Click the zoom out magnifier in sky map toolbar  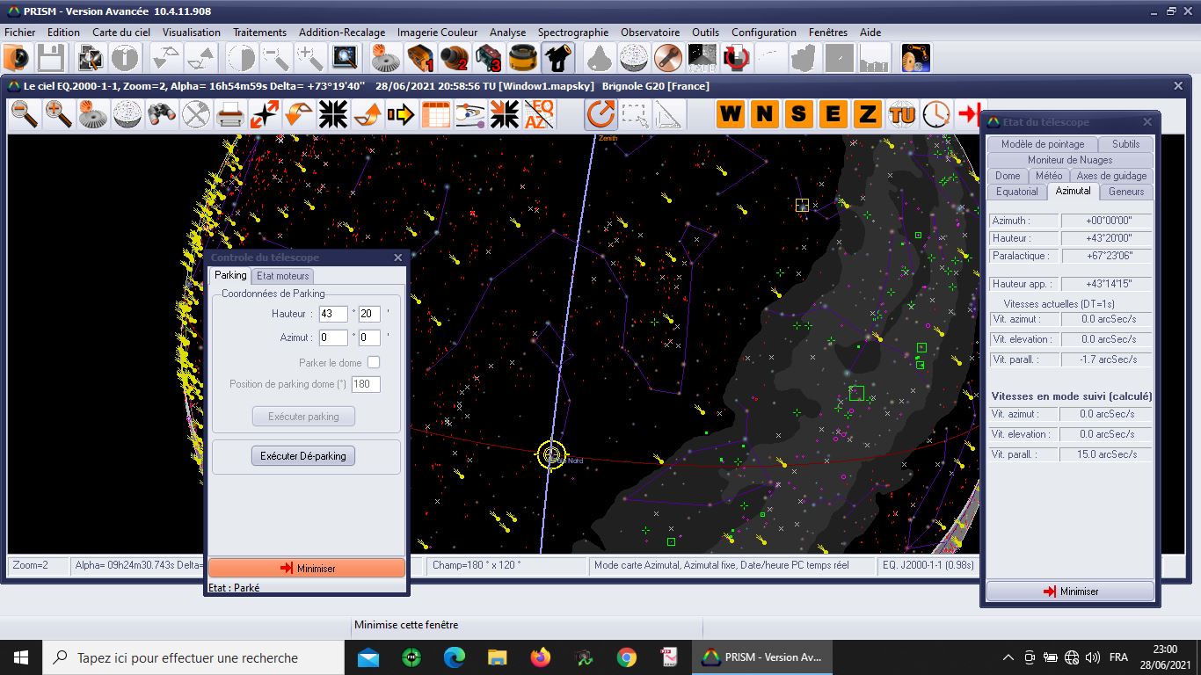coord(25,114)
